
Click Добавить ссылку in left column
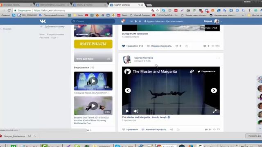[52, 27]
